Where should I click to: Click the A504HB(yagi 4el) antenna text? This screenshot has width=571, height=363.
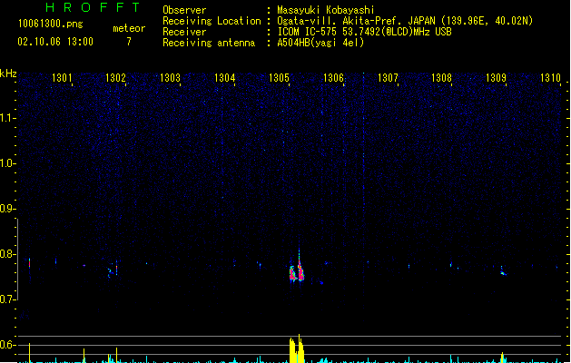[x=320, y=43]
